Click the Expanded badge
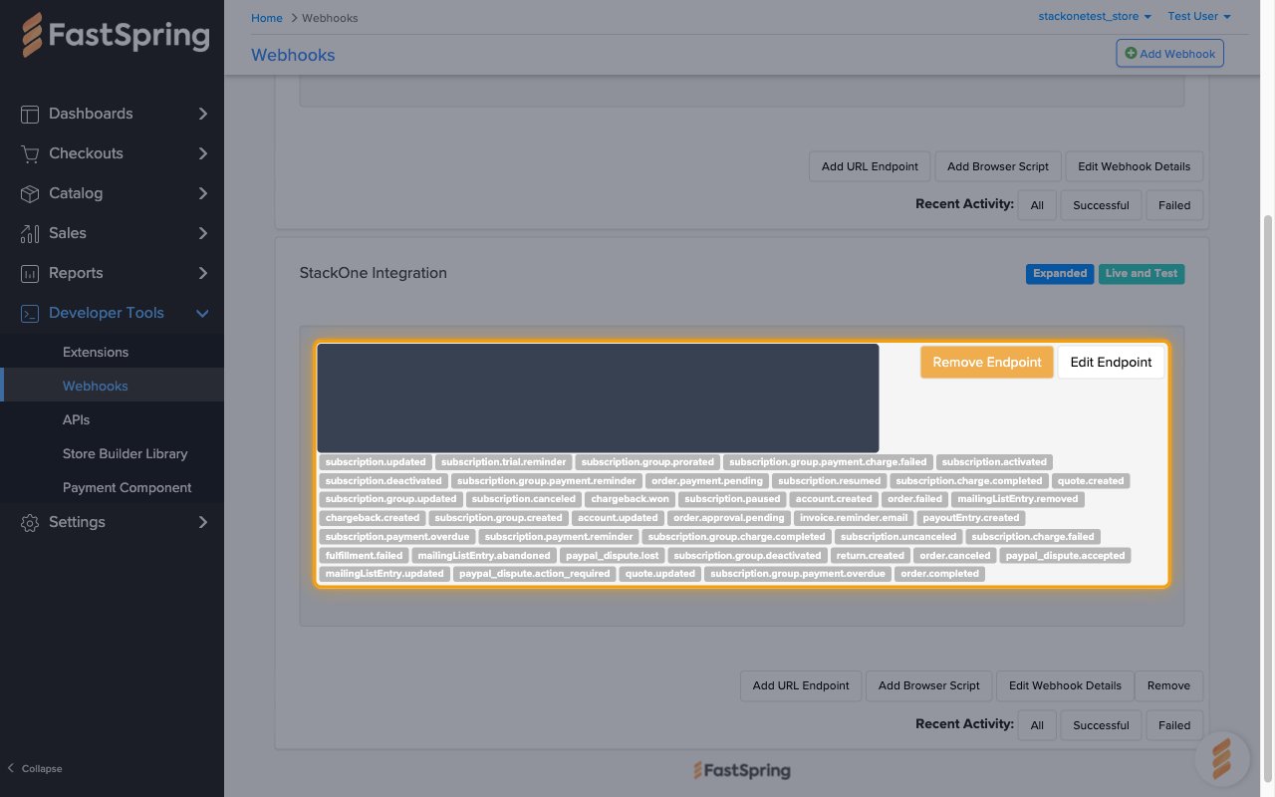Screen dimensions: 1275x797 (x=1059, y=273)
